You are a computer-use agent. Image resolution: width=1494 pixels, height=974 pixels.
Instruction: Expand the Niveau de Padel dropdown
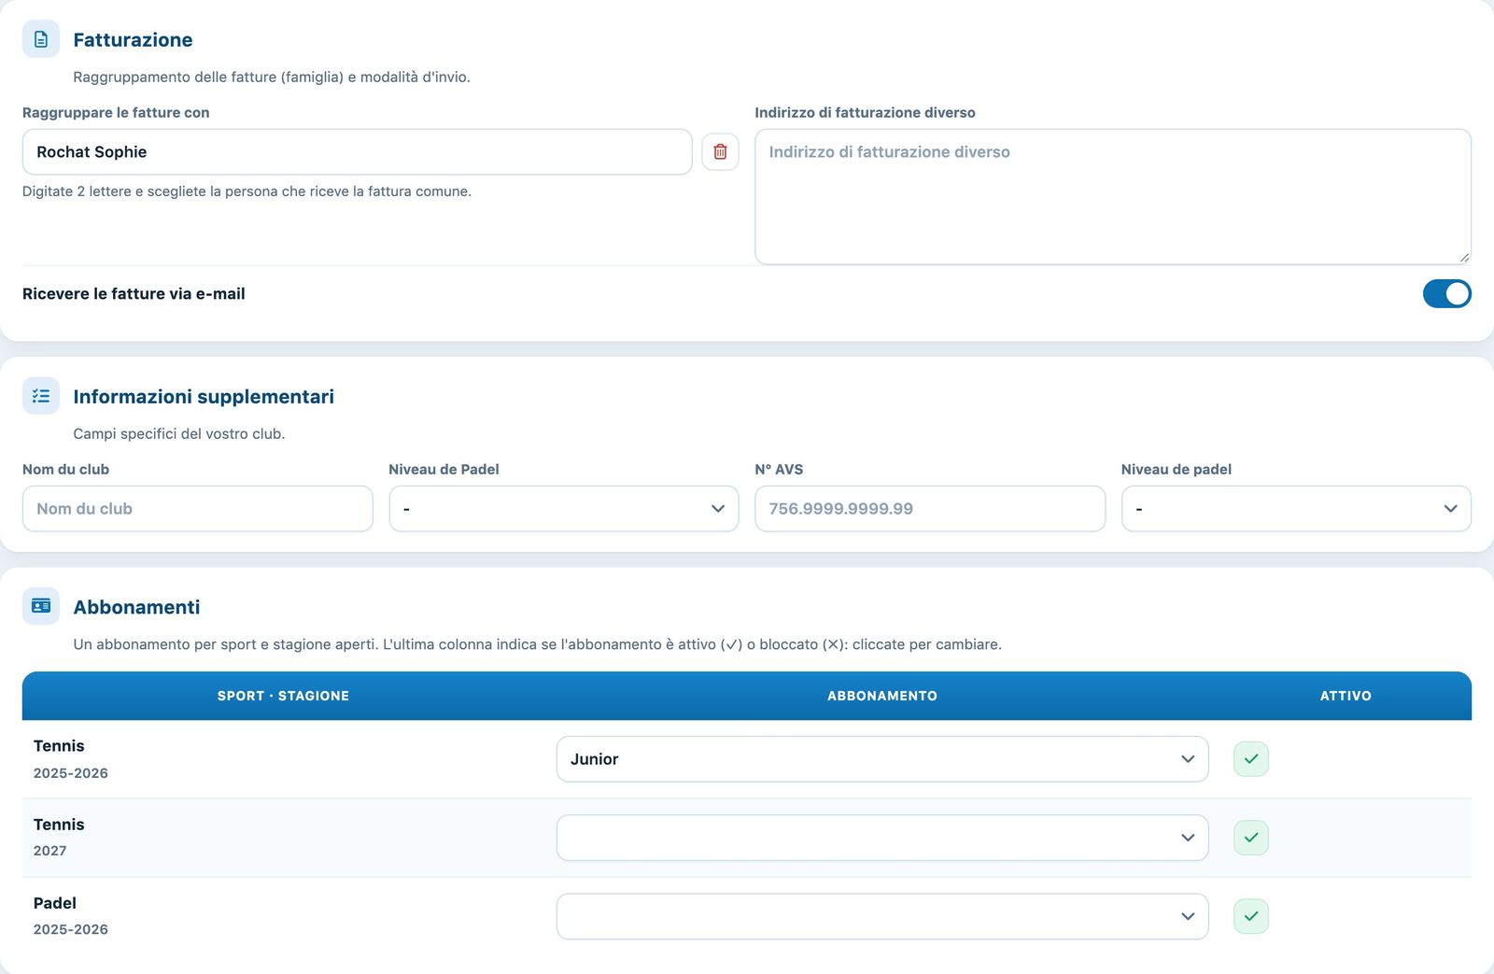coord(564,509)
